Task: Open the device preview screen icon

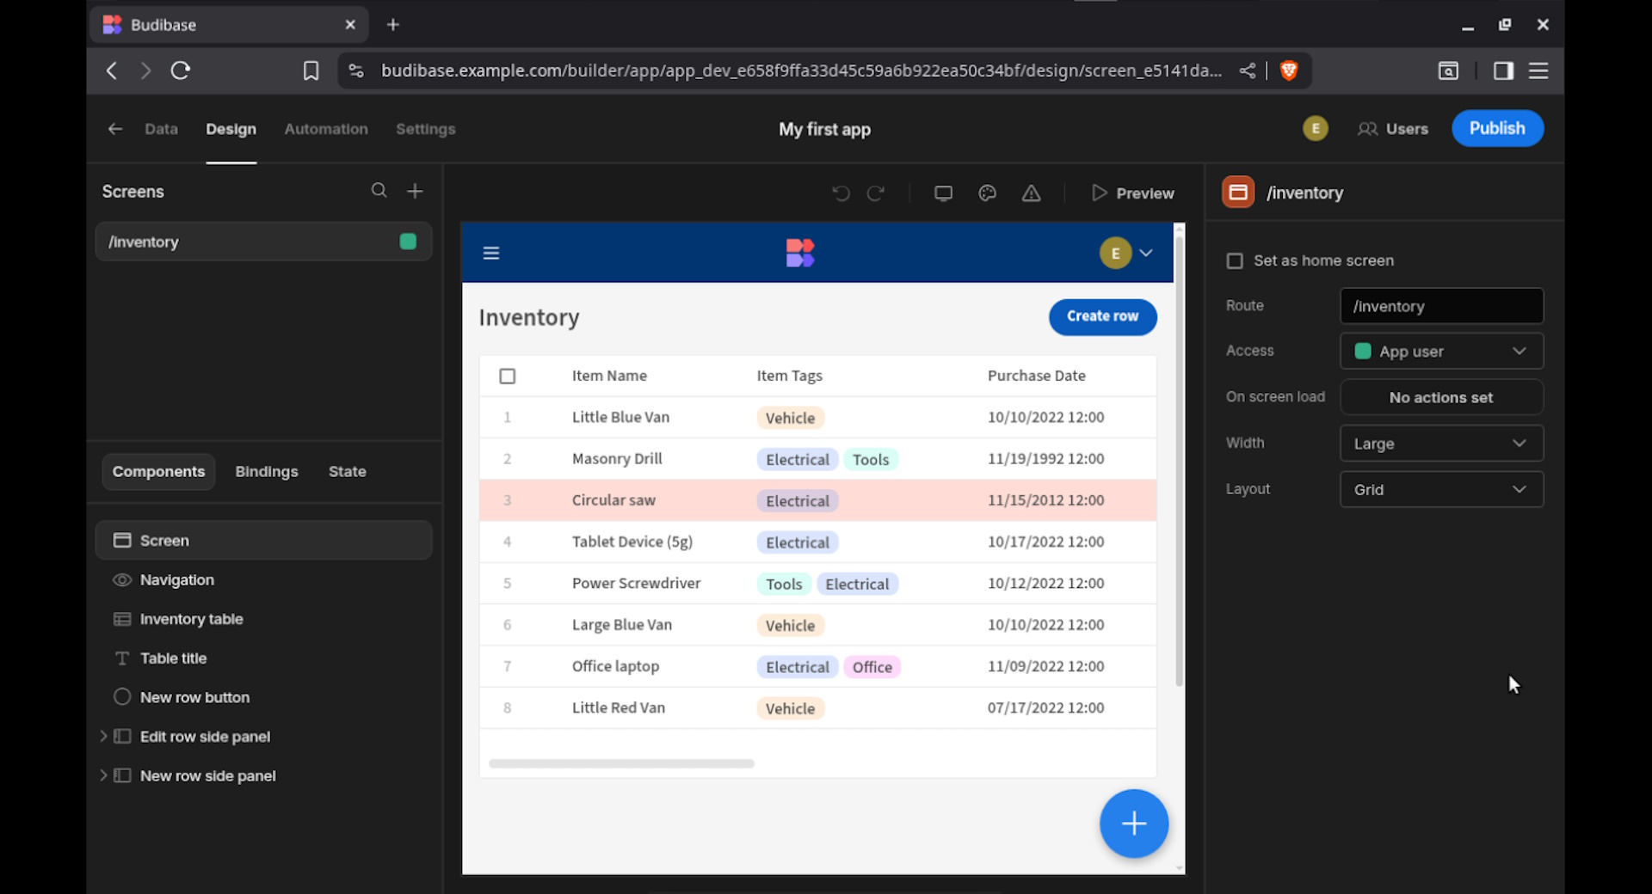Action: click(x=943, y=193)
